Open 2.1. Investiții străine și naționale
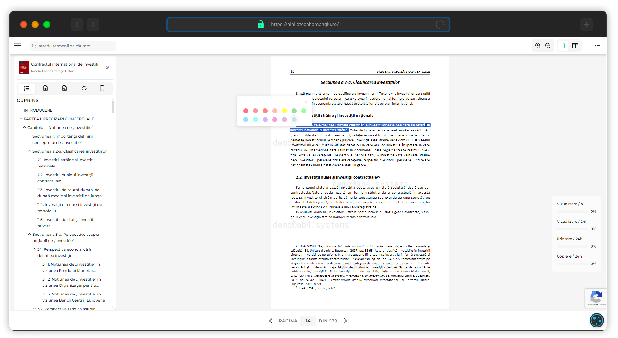This screenshot has width=618, height=338. 66,163
